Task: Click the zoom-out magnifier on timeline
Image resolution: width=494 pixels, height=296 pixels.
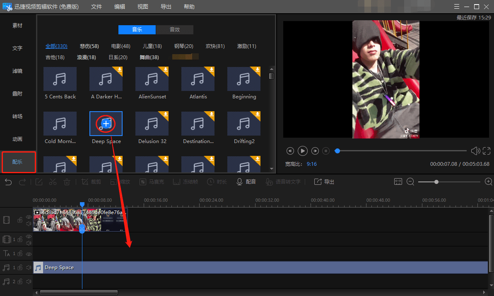Action: pos(410,182)
